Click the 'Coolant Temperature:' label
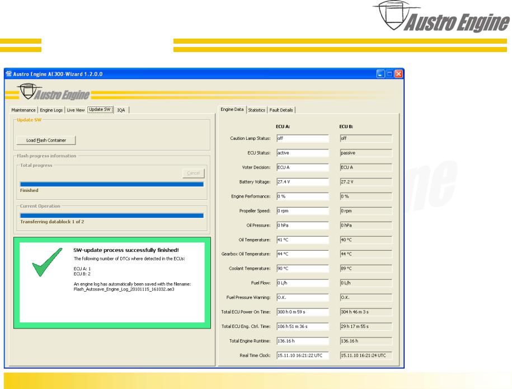The height and width of the screenshot is (389, 512). point(250,269)
